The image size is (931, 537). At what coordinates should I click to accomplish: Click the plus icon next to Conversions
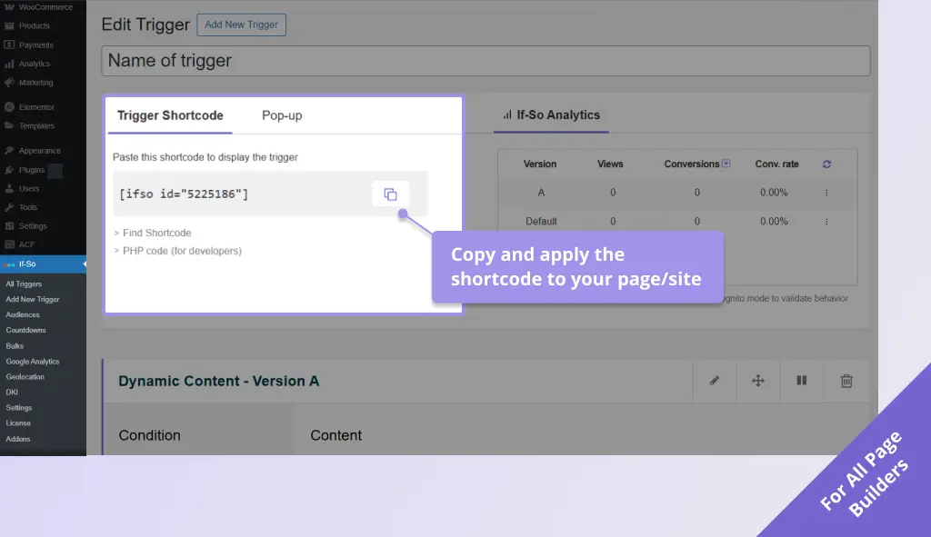726,164
